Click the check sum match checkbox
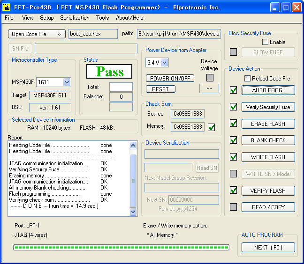The width and height of the screenshot is (304, 264). 211,127
